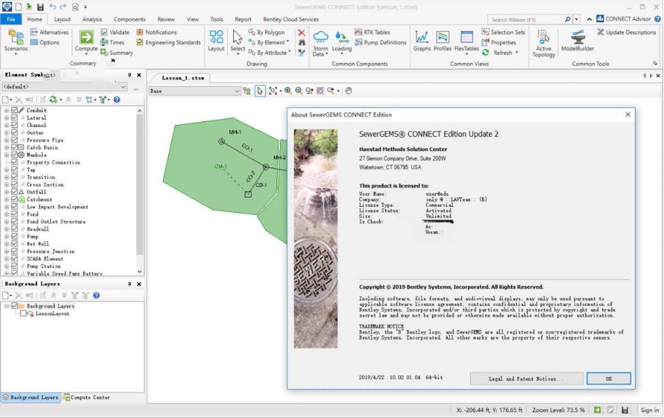Expand the Pressure Pipe tree node
The image size is (664, 418).
coord(7,140)
